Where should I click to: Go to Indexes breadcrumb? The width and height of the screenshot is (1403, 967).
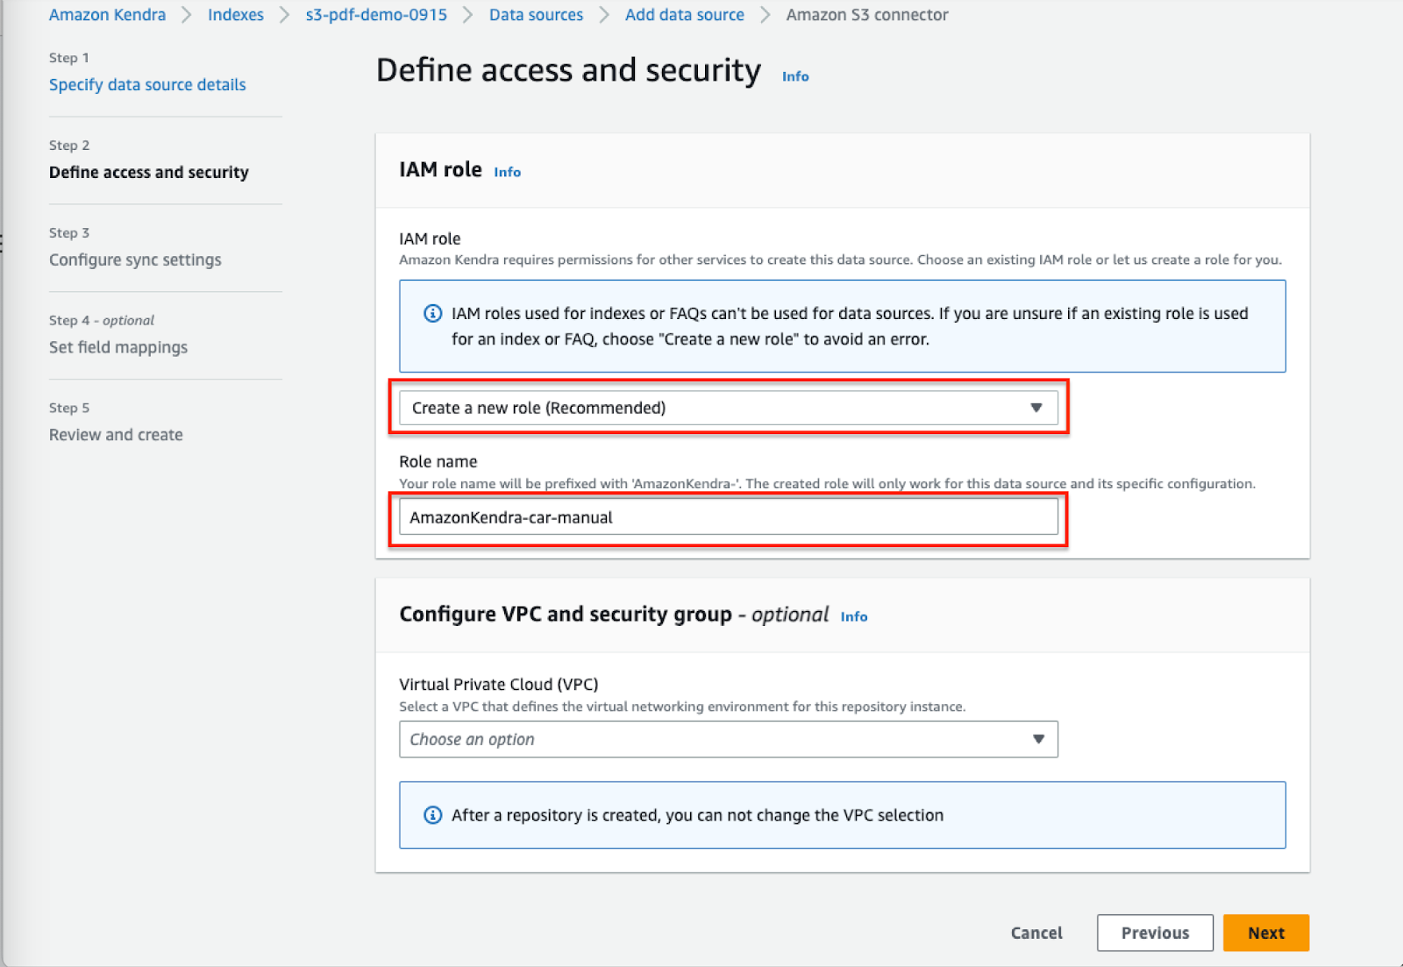235,15
